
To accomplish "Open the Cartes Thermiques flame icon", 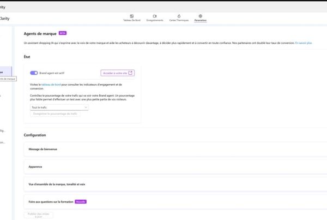I will pyautogui.click(x=179, y=16).
